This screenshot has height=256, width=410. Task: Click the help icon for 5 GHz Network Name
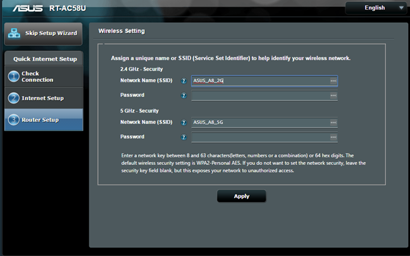point(184,123)
